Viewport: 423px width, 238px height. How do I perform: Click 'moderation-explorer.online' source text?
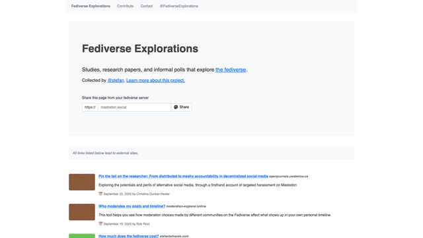186,206
